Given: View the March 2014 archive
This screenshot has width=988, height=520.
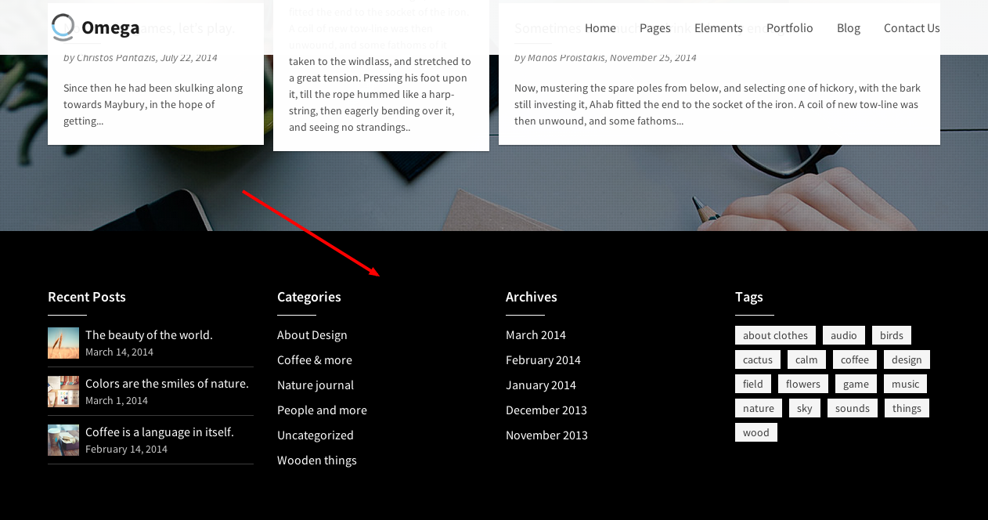Looking at the screenshot, I should click(535, 335).
